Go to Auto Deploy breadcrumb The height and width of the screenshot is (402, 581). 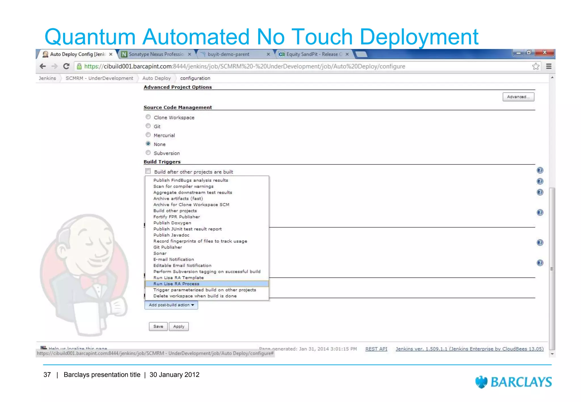pos(157,78)
